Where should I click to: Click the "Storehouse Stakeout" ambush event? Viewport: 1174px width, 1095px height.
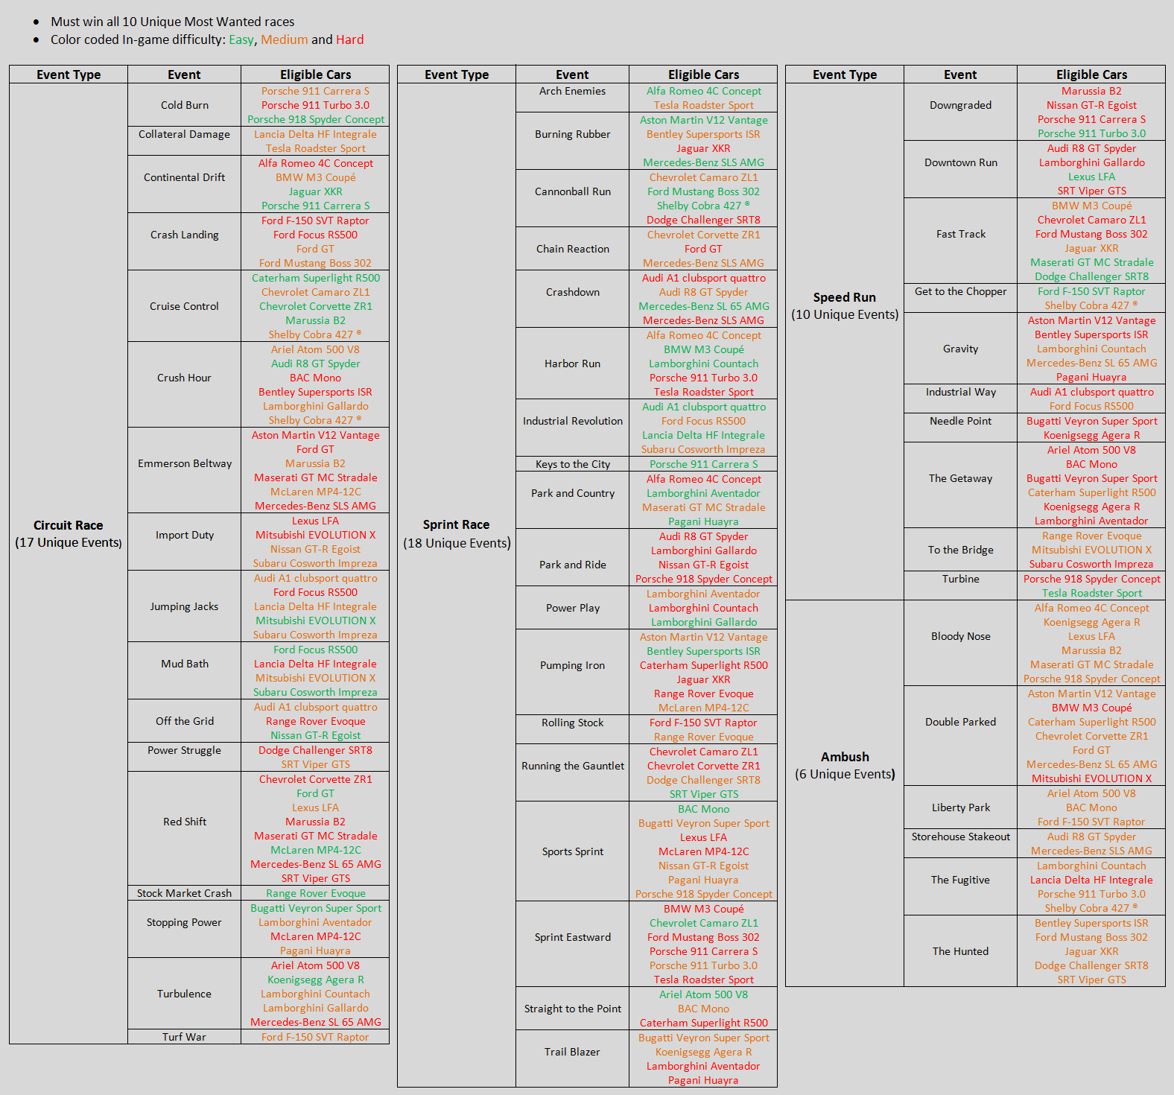tap(960, 837)
